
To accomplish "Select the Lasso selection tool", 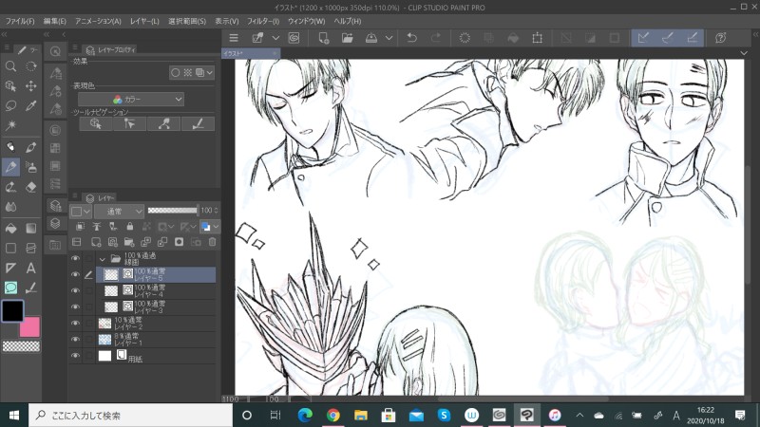I will [10, 106].
